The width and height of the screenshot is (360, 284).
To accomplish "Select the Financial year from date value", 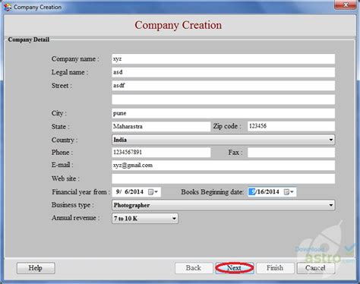I will [130, 192].
